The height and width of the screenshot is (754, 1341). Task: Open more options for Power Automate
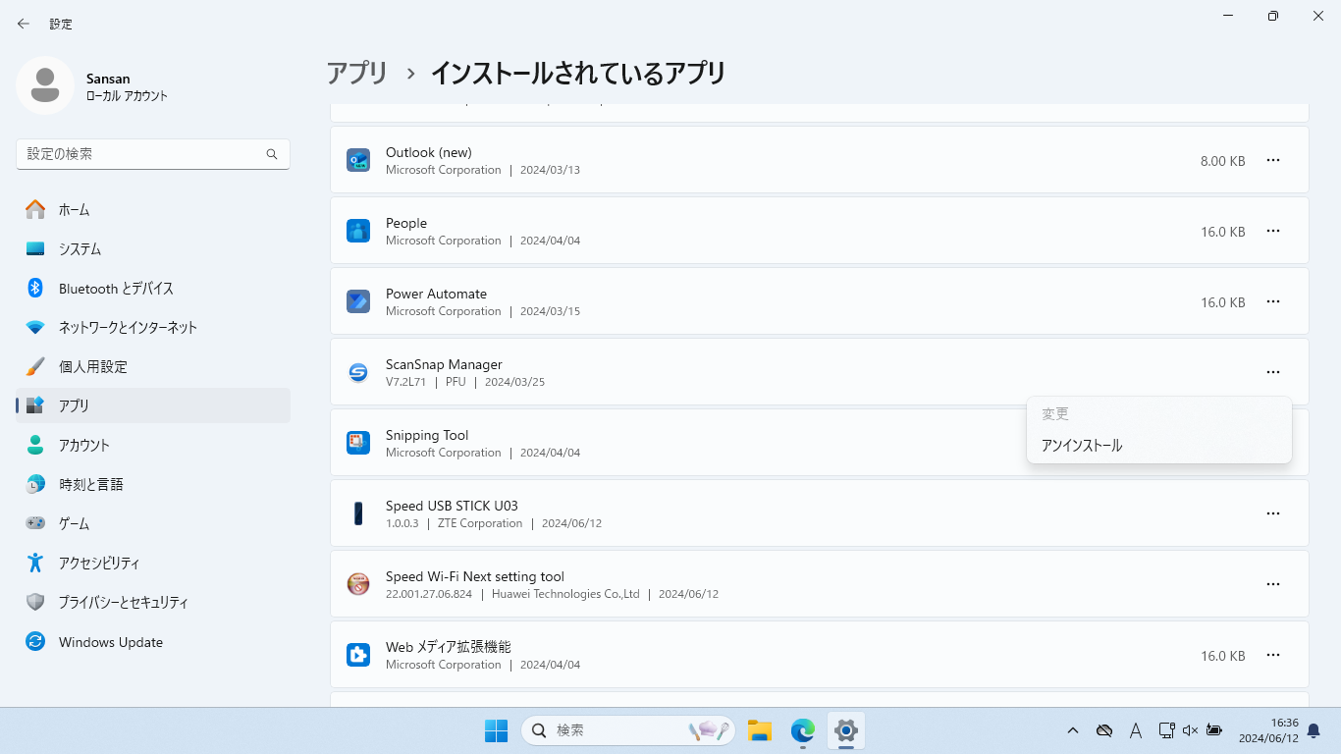[1273, 301]
